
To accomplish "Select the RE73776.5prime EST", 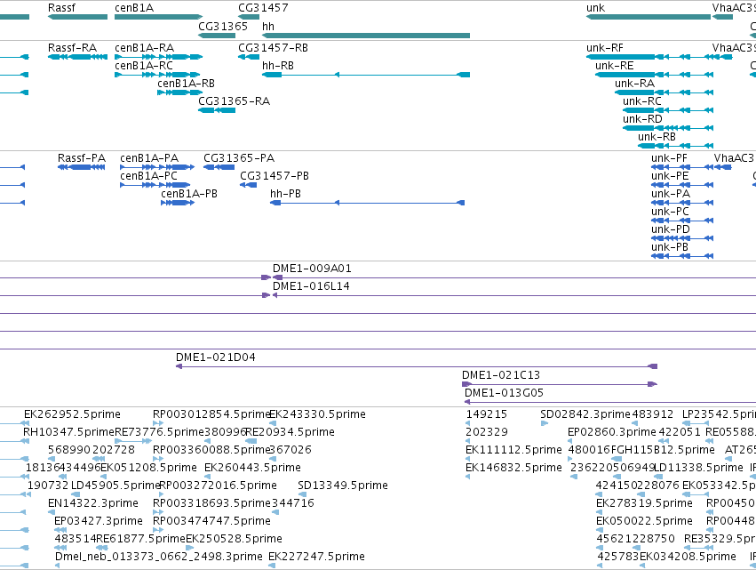I will pos(133,441).
